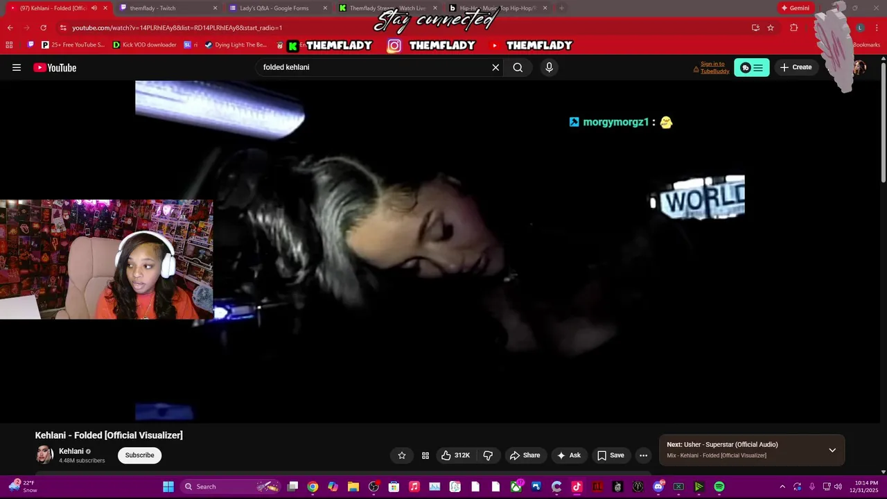Open the Ask AI button
887x499 pixels.
click(x=569, y=455)
